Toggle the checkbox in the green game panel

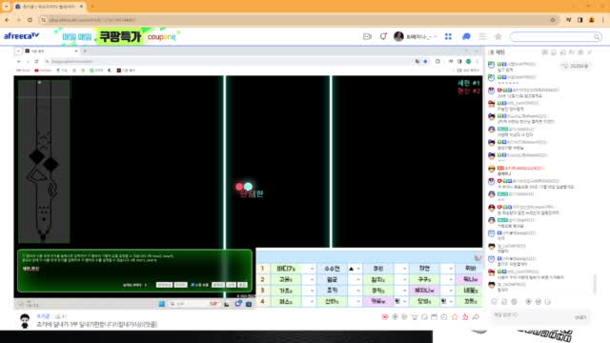click(x=193, y=285)
